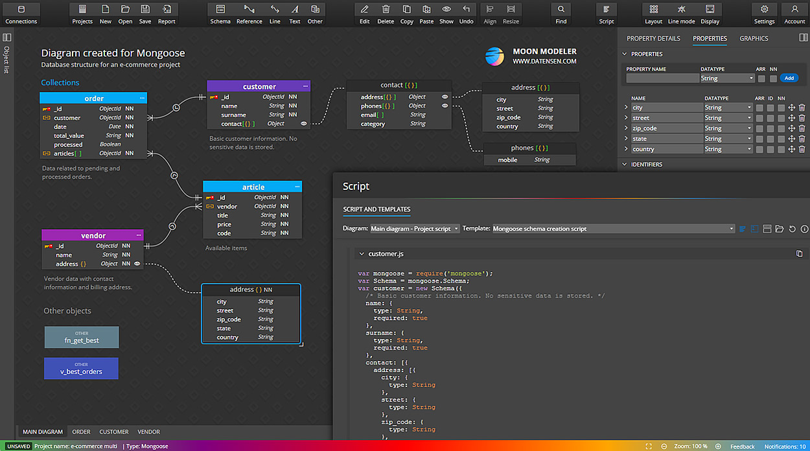Click the move handle for the country row
The width and height of the screenshot is (810, 451).
[x=791, y=149]
